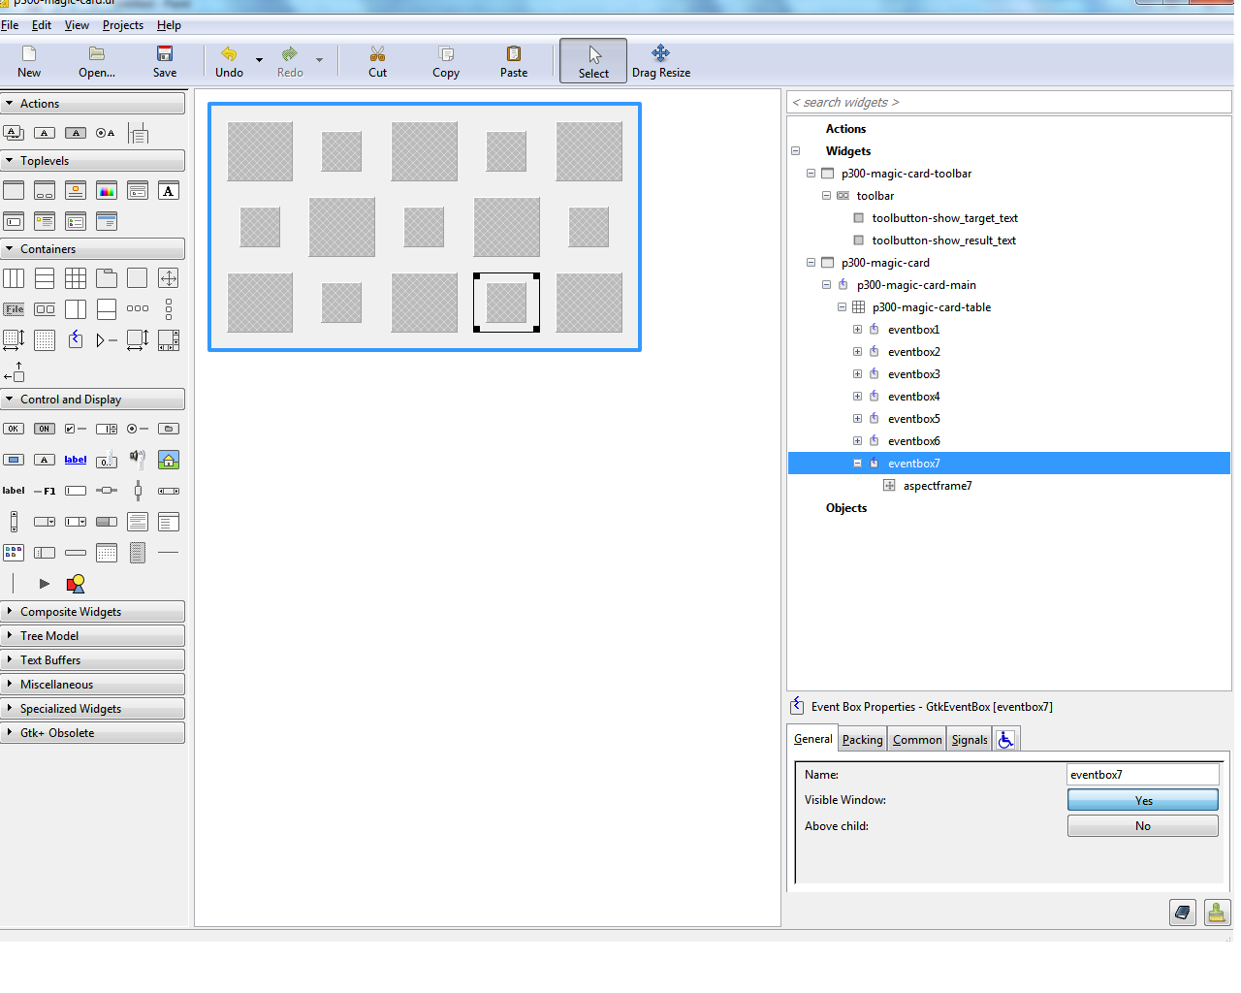The width and height of the screenshot is (1241, 993).
Task: Pick the Font Selection Dialog toplevel icon
Action: (x=169, y=191)
